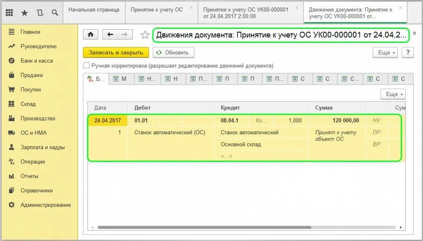Click the scrollbar left arrow
Viewport: 423px width, 241px height.
point(93,227)
